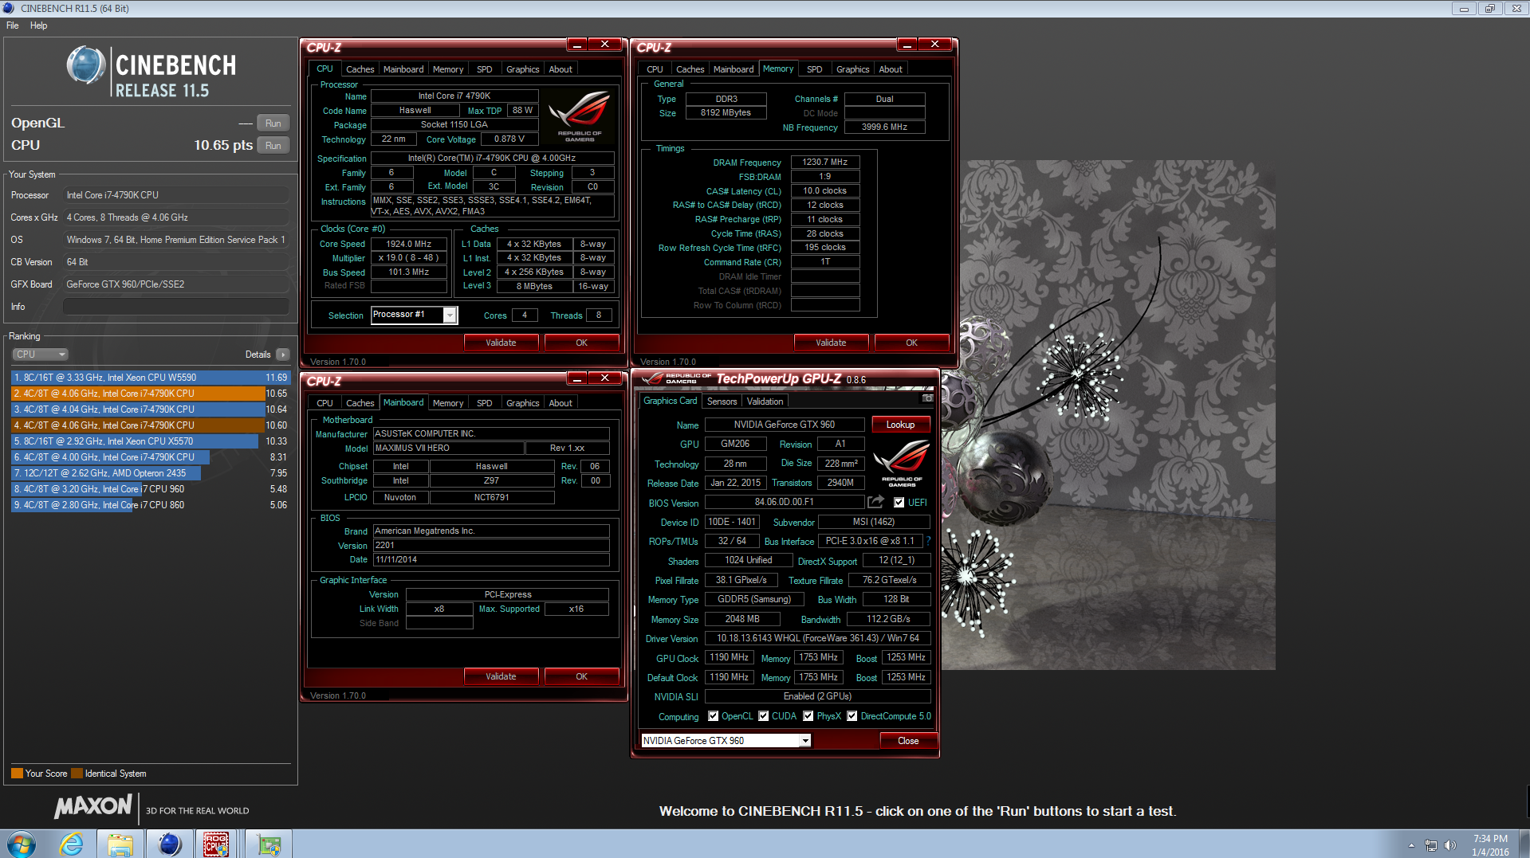Open the Cinebench Help menu
The height and width of the screenshot is (858, 1530).
[38, 25]
